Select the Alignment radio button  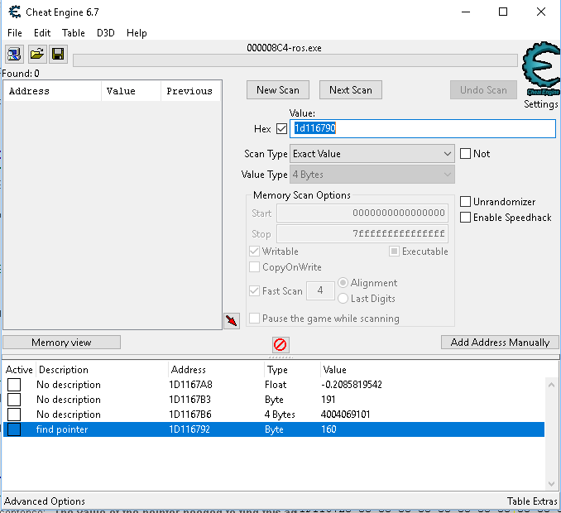[343, 283]
